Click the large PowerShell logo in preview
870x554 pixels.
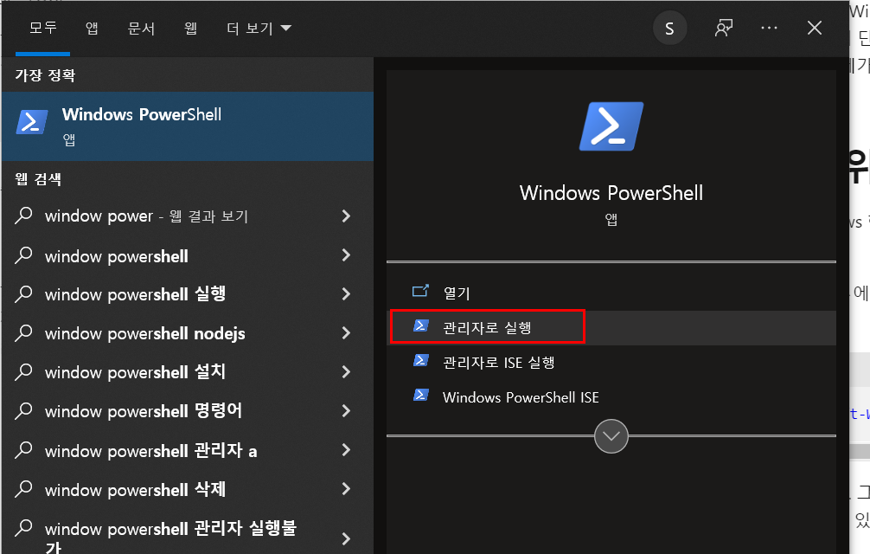pyautogui.click(x=611, y=126)
